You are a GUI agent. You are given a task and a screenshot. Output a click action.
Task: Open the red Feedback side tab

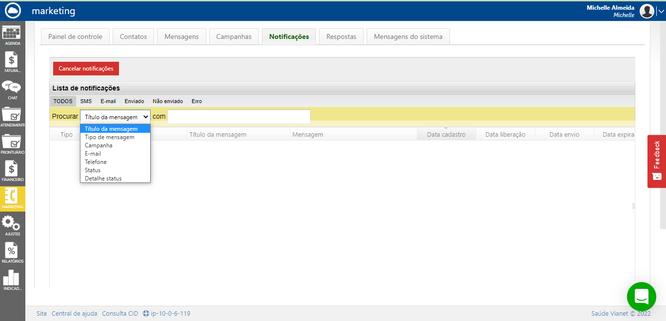(657, 161)
